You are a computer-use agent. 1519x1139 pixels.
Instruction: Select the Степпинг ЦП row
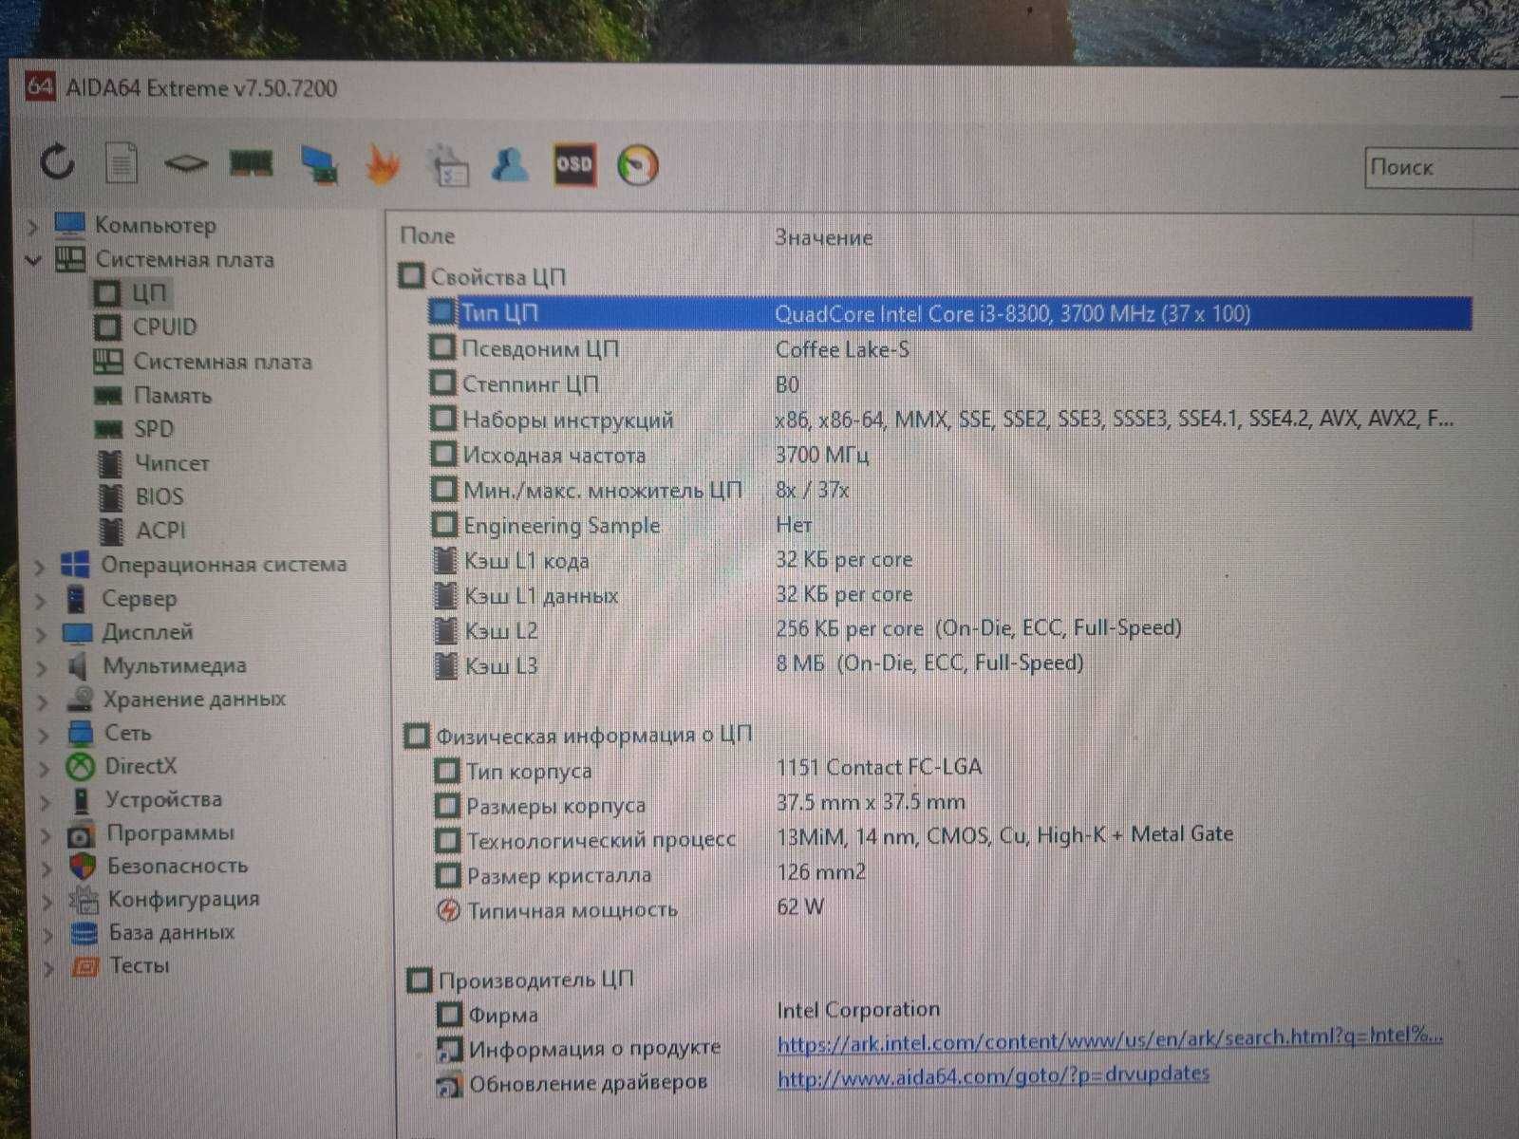949,384
